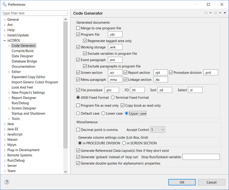Open the preferences view menu arrow
The image size is (229, 190).
coord(225,13)
